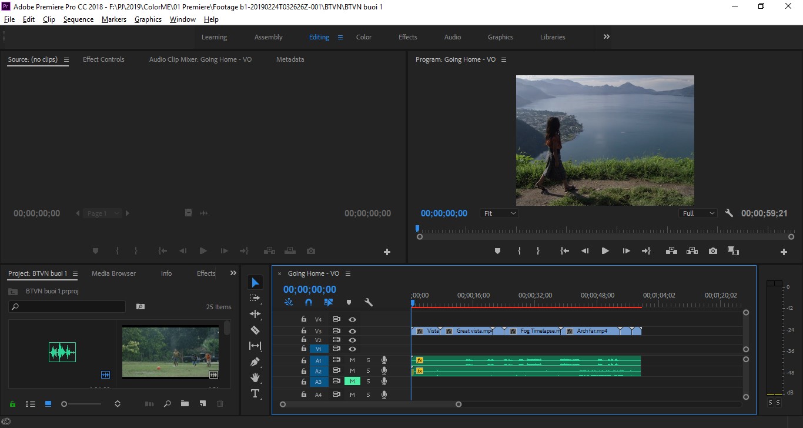Image resolution: width=803 pixels, height=428 pixels.
Task: Unmute track A3
Action: pos(352,381)
